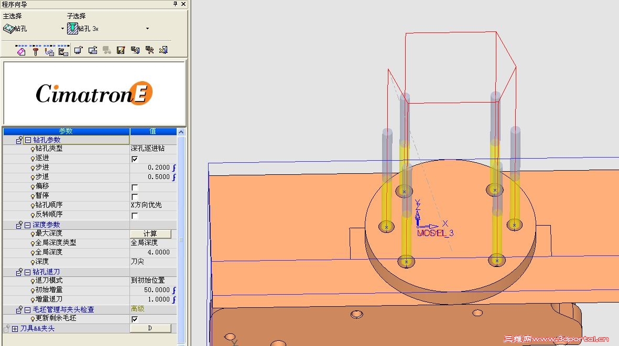
Task: Click the motion parameters step icon
Action: coord(49,51)
